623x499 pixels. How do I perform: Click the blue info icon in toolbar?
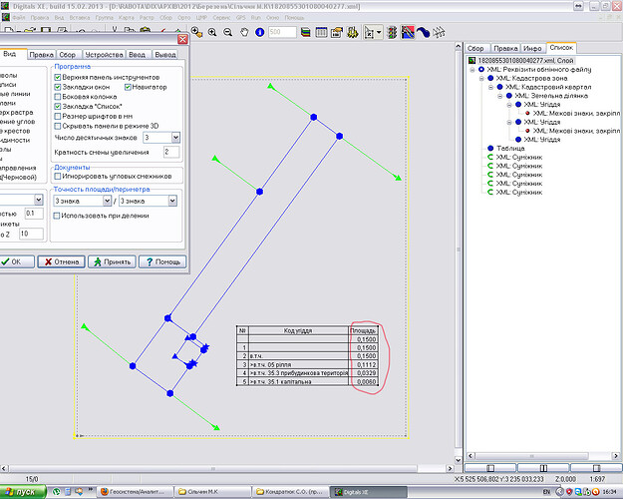tap(260, 32)
